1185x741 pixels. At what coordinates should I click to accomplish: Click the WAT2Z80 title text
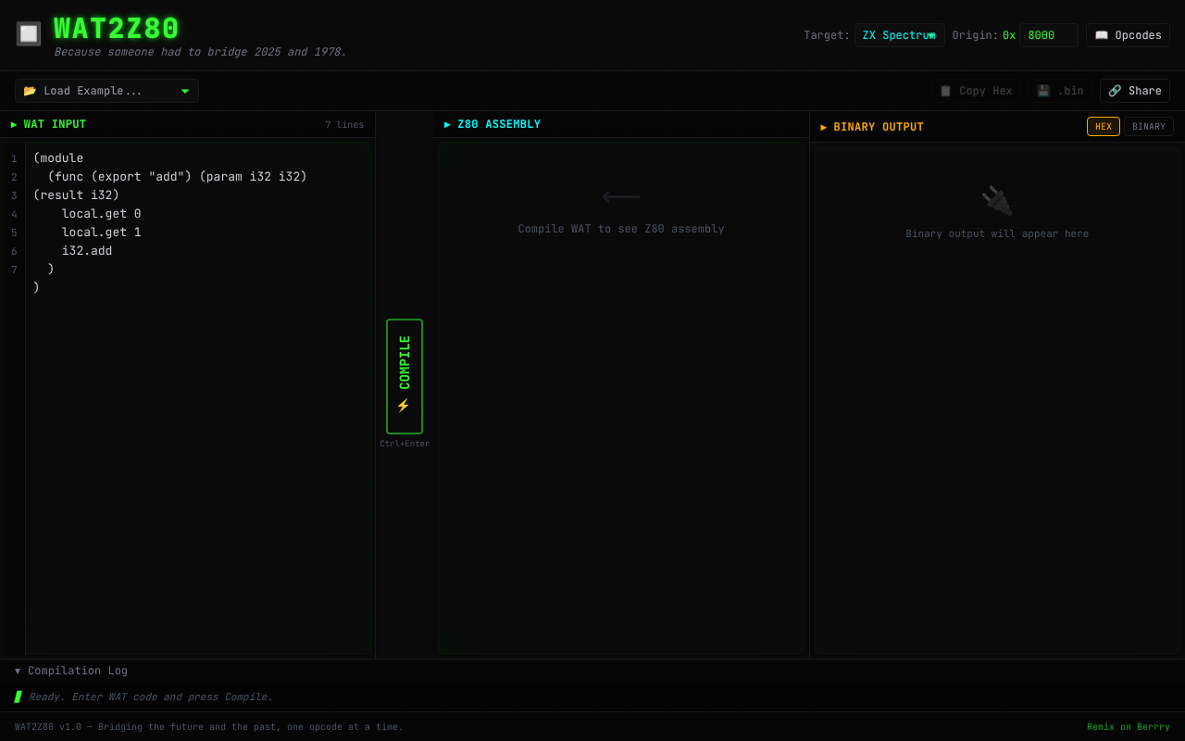(117, 30)
